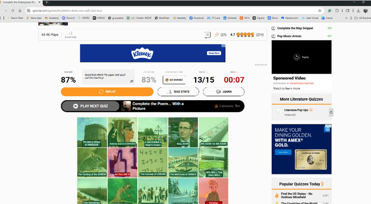Image resolution: width=371 pixels, height=204 pixels.
Task: Reload the page with the refresh icon
Action: pos(13,11)
